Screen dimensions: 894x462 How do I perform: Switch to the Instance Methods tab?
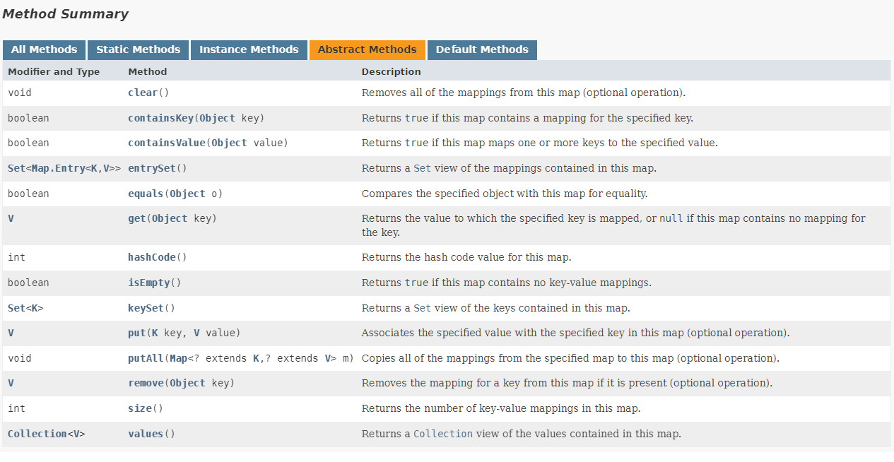249,49
